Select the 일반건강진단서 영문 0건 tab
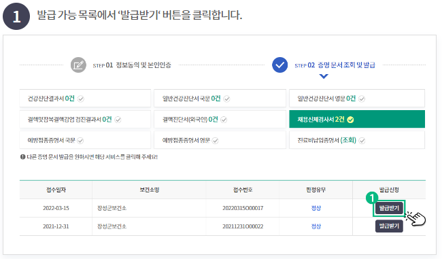 (357, 99)
